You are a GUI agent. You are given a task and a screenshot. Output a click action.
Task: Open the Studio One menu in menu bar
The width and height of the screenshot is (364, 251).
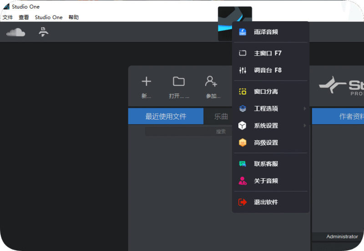tap(49, 17)
